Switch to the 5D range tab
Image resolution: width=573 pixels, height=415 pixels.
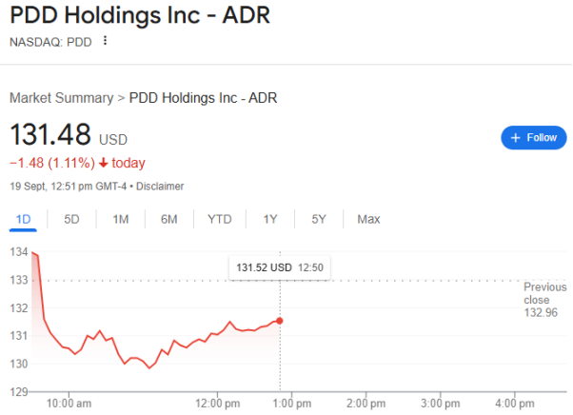pos(71,219)
